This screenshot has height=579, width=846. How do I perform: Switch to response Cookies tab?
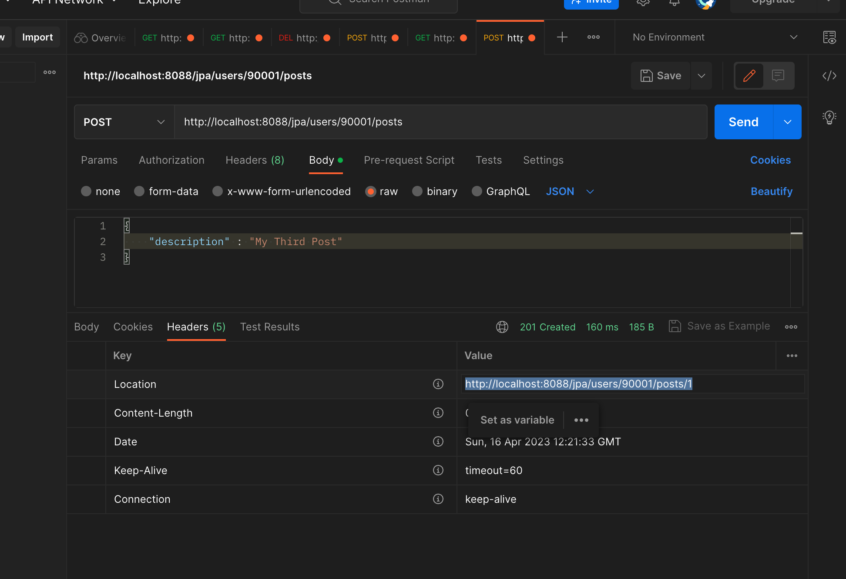click(x=133, y=327)
